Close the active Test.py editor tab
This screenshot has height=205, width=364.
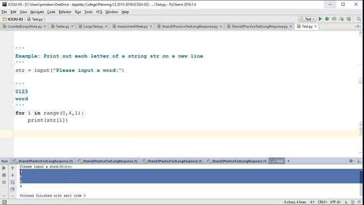(x=316, y=27)
